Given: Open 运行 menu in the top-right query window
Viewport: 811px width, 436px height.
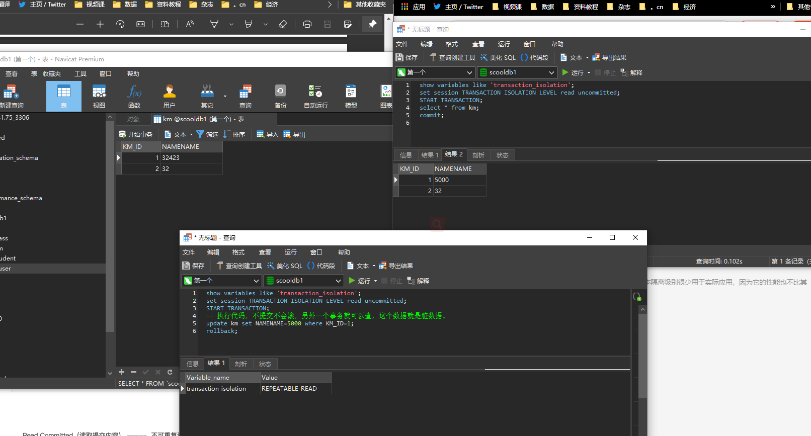Looking at the screenshot, I should [x=504, y=44].
